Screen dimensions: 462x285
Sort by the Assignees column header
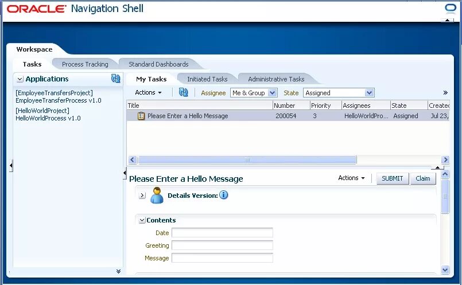[366, 106]
